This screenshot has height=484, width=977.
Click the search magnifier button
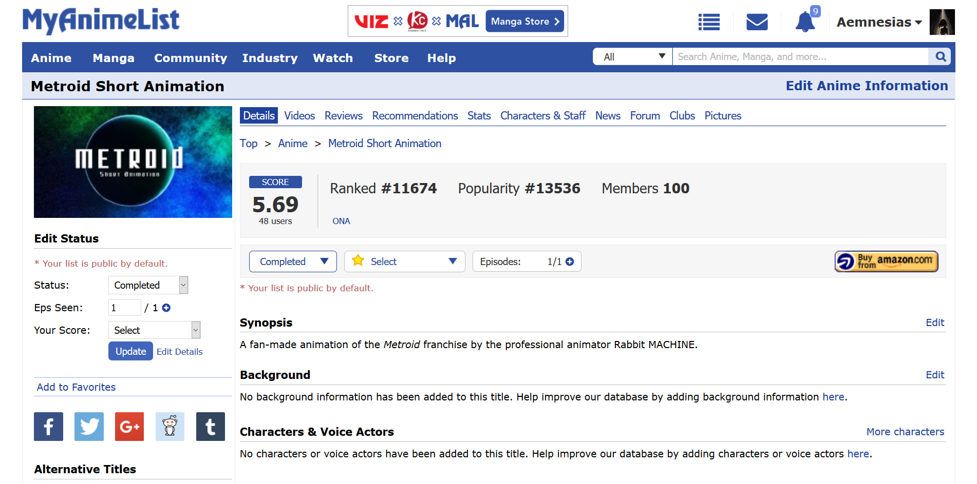(941, 56)
